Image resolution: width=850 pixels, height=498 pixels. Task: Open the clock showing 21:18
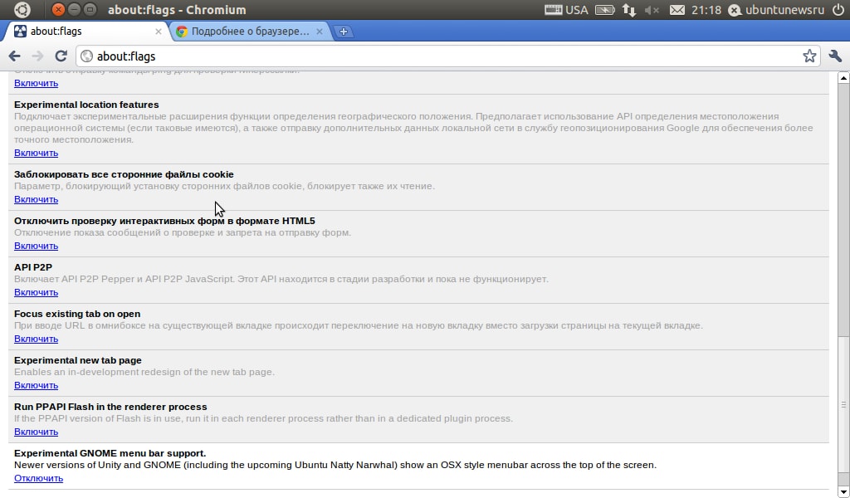point(706,10)
